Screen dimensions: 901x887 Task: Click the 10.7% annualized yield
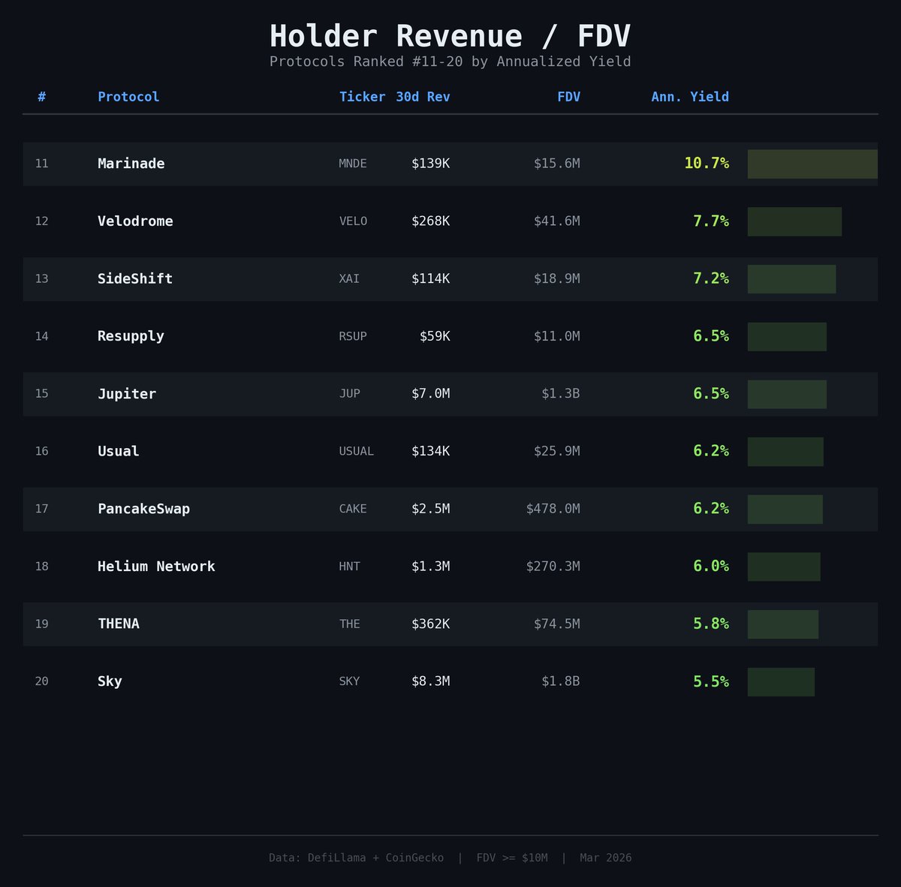tap(707, 164)
